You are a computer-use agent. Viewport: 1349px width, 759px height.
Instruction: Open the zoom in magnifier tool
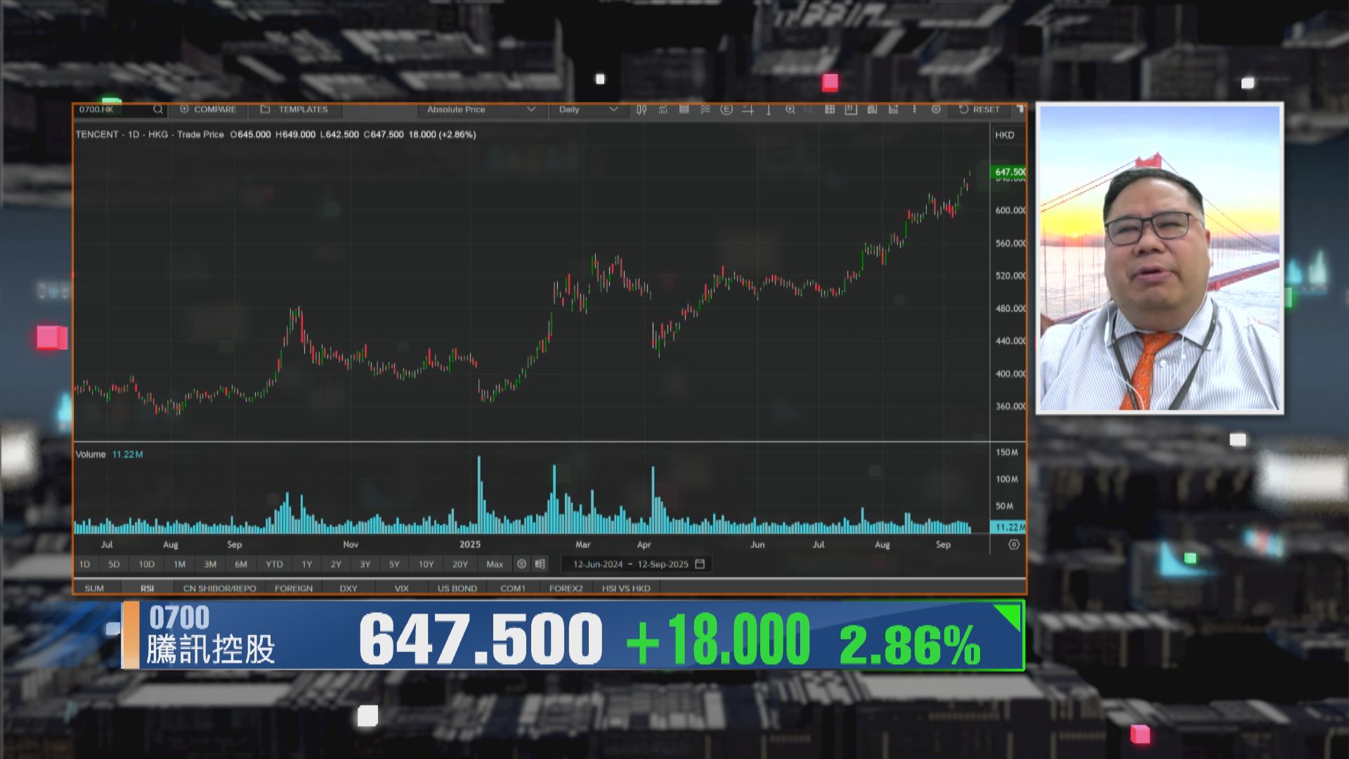790,110
